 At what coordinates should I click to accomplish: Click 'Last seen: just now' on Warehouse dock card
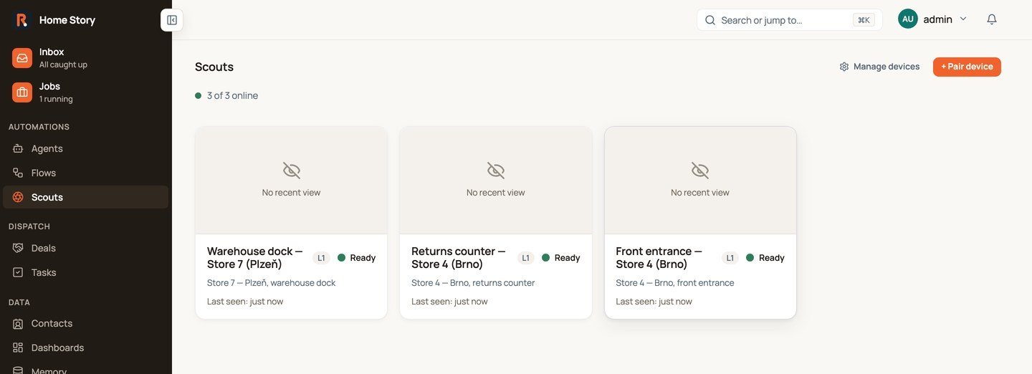tap(245, 302)
